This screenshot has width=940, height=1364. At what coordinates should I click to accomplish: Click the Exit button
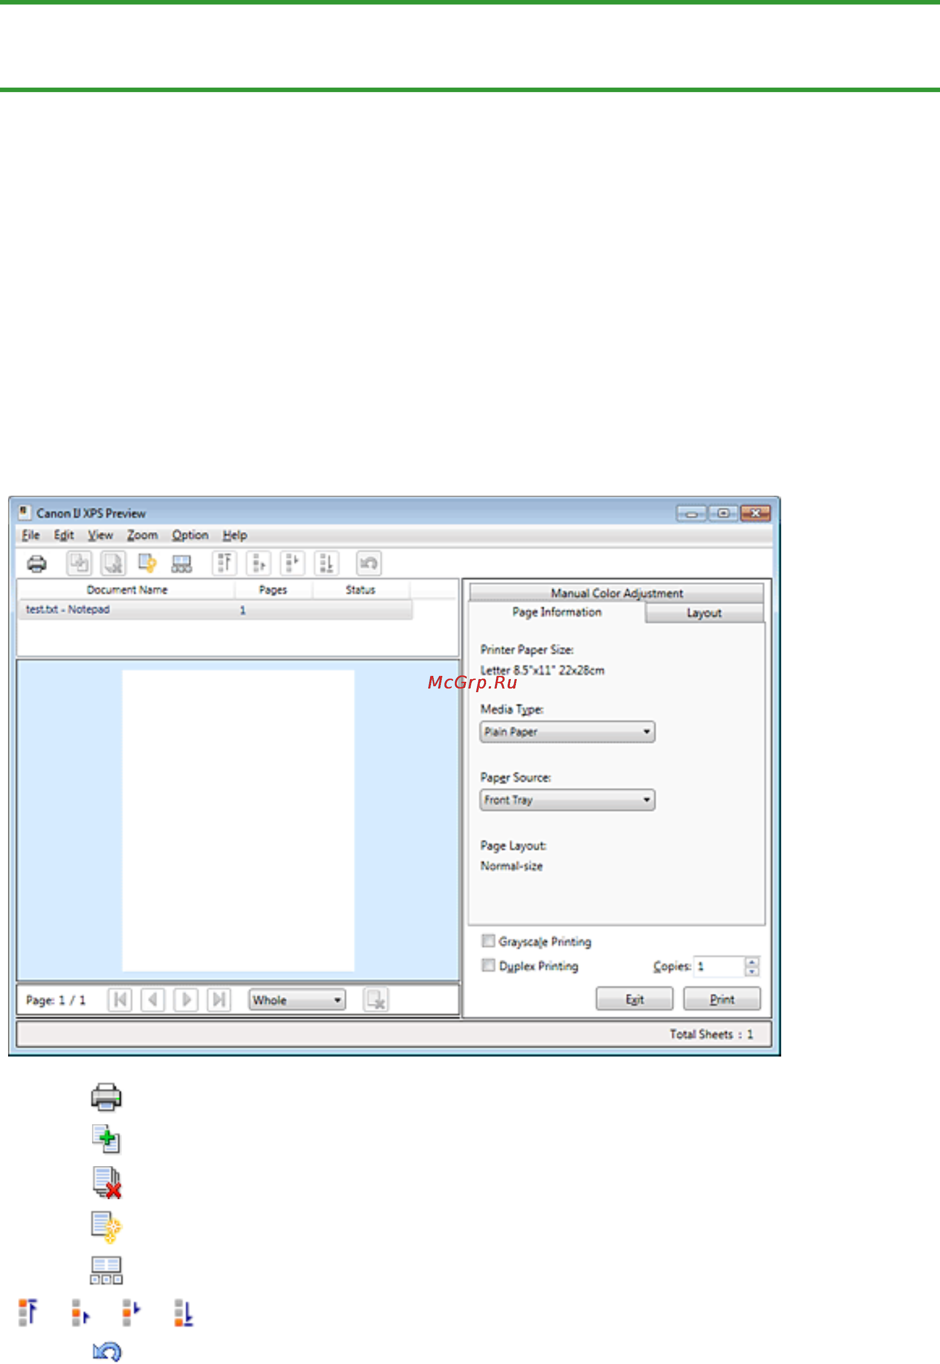[x=634, y=999]
